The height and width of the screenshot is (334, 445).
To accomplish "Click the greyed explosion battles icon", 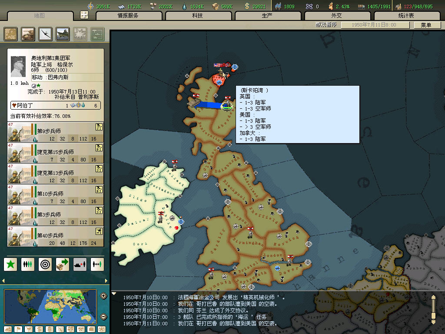I will (80, 34).
